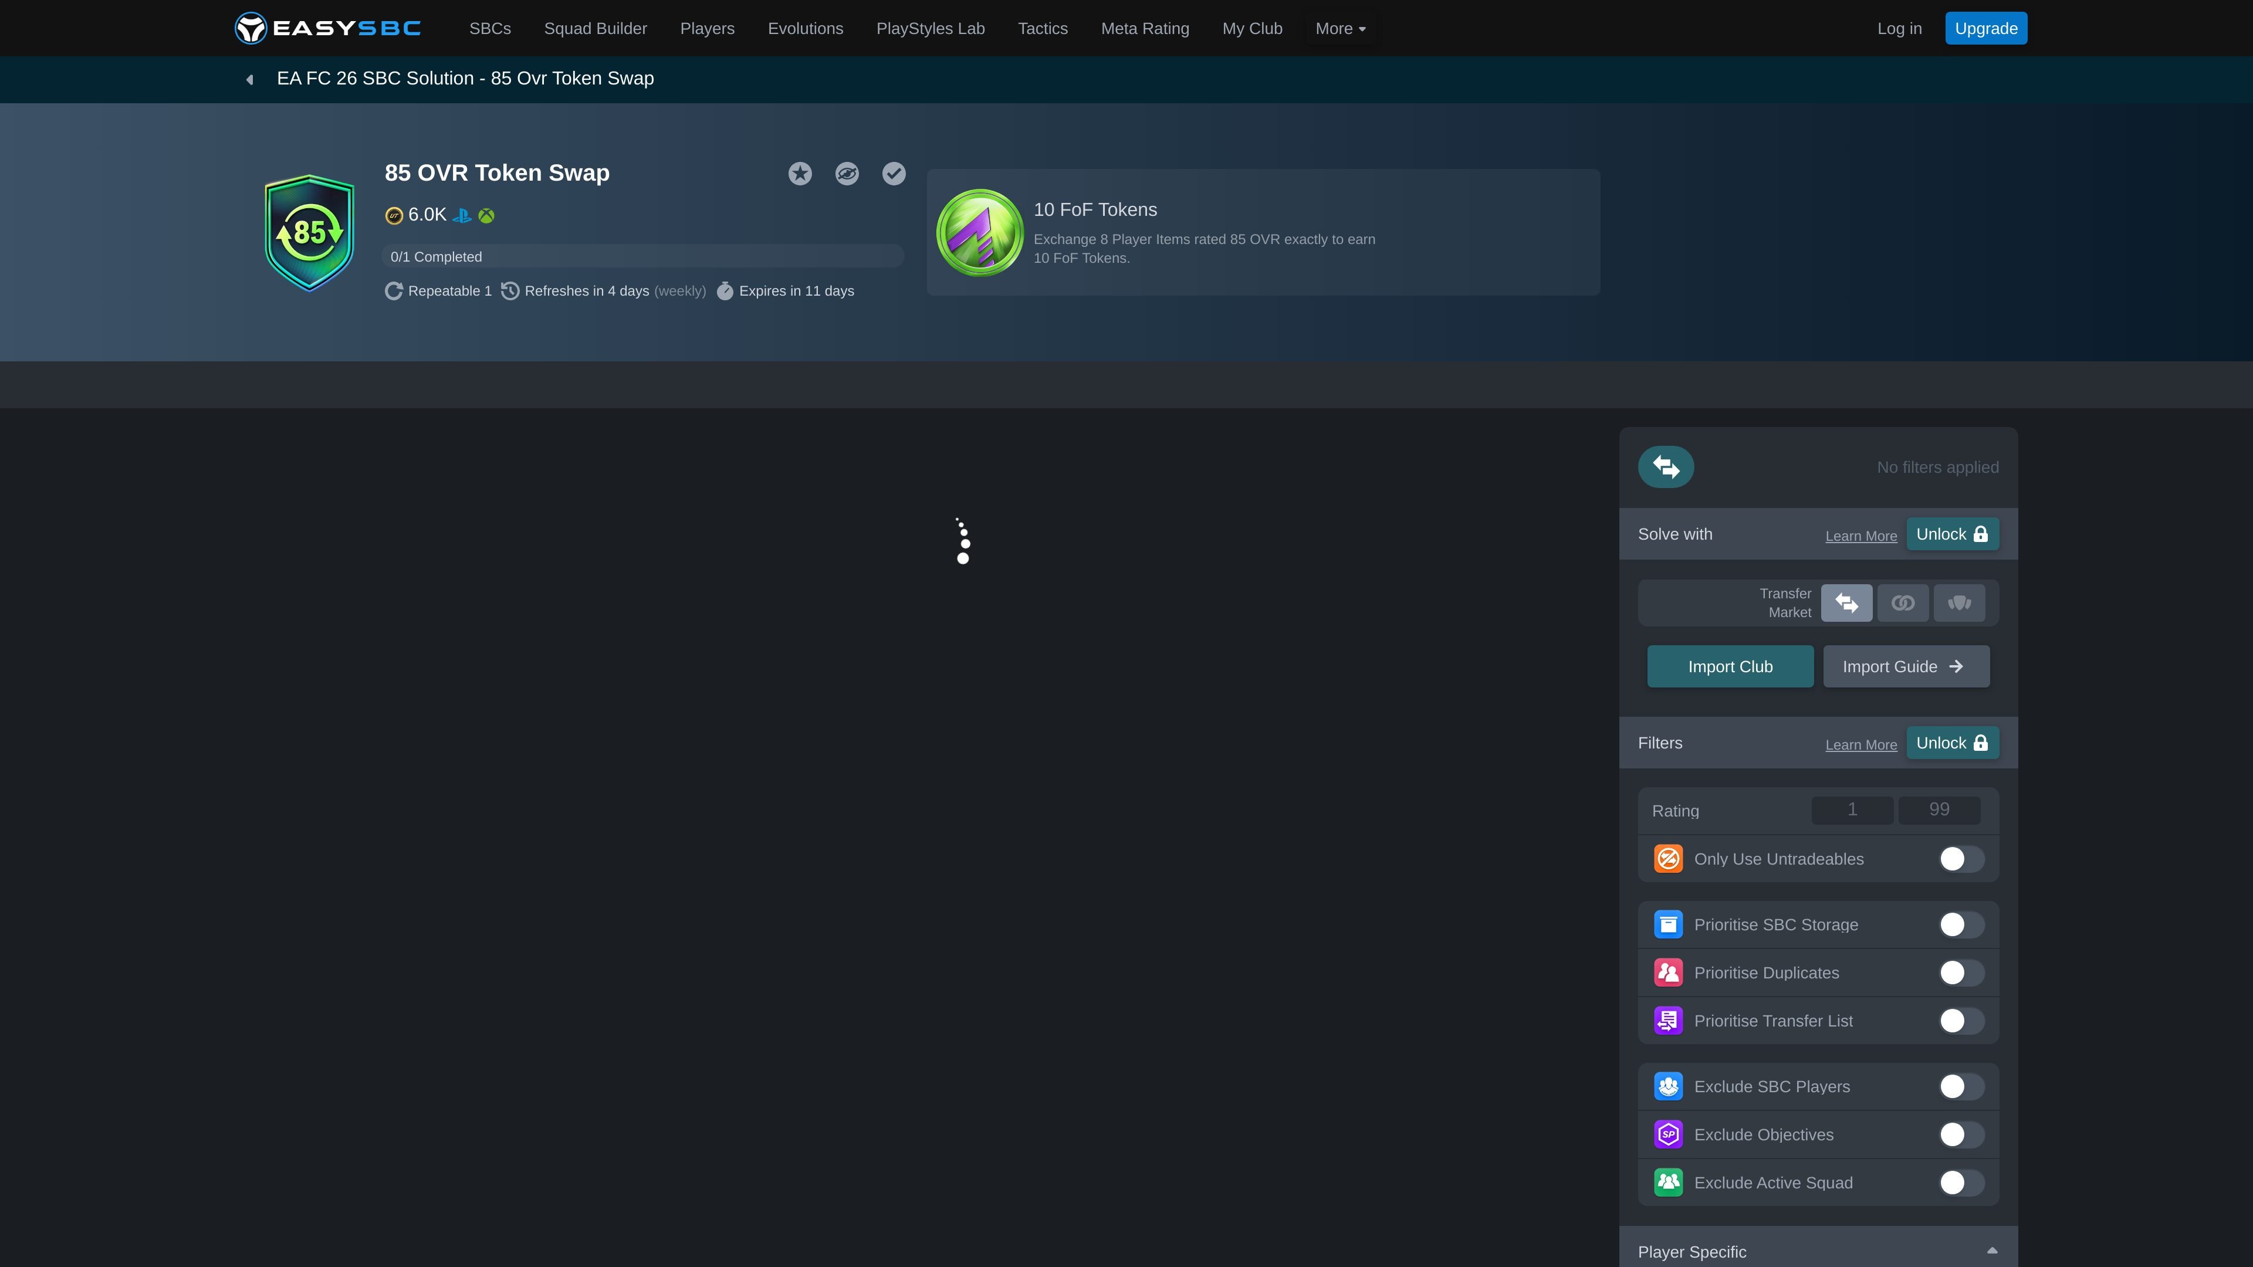Image resolution: width=2253 pixels, height=1267 pixels.
Task: Select the Xbox platform icon
Action: [486, 216]
